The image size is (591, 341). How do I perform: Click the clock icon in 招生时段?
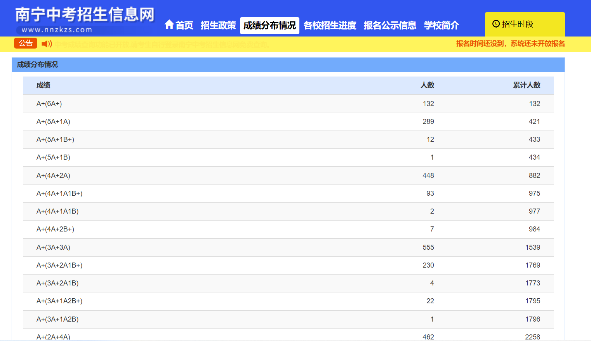(x=496, y=24)
